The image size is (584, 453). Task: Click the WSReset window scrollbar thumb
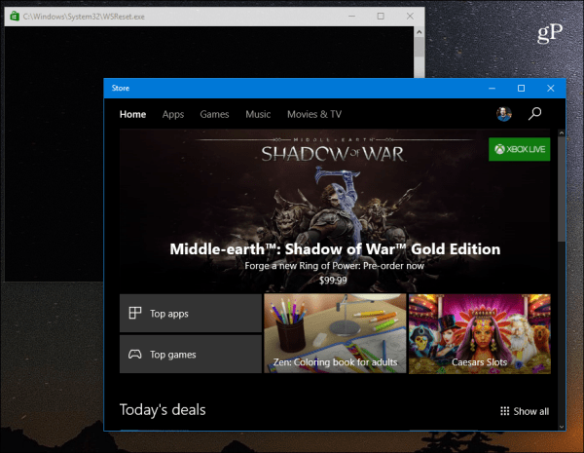[419, 47]
